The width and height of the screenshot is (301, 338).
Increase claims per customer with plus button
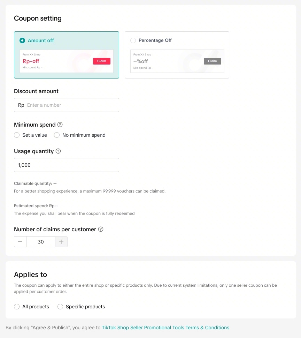[x=61, y=242]
